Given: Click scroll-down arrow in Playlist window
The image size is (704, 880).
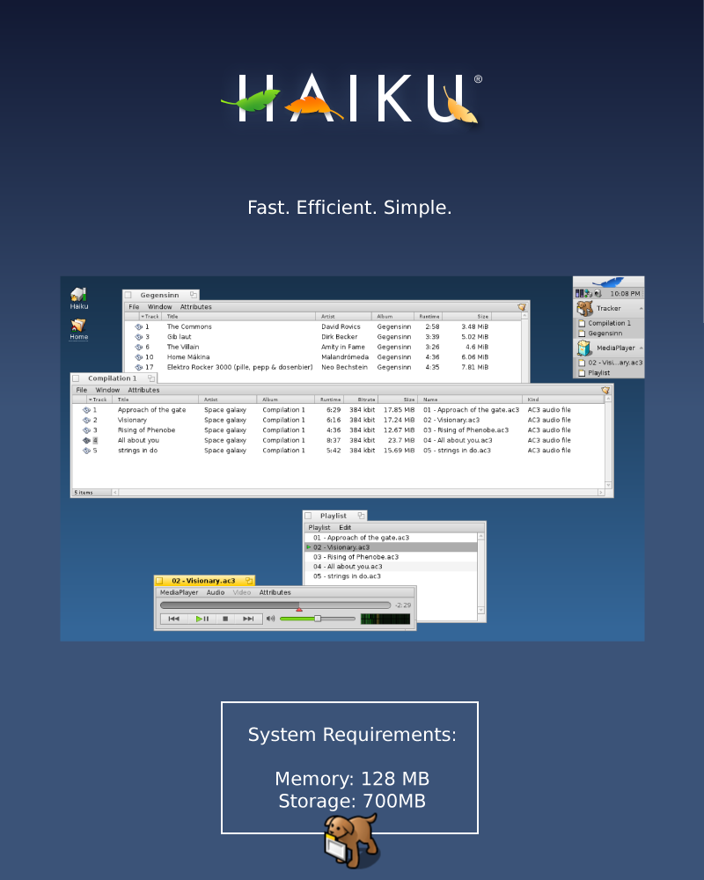Looking at the screenshot, I should point(480,610).
